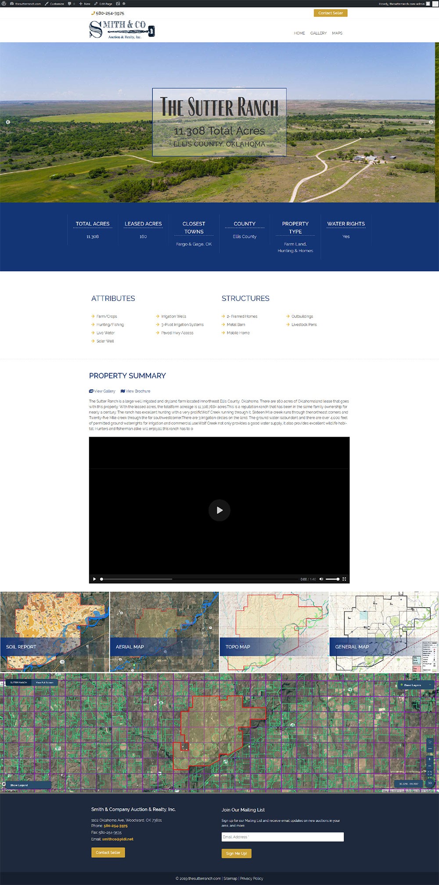
Task: Expand the Base Layers dropdown
Action: [415, 685]
